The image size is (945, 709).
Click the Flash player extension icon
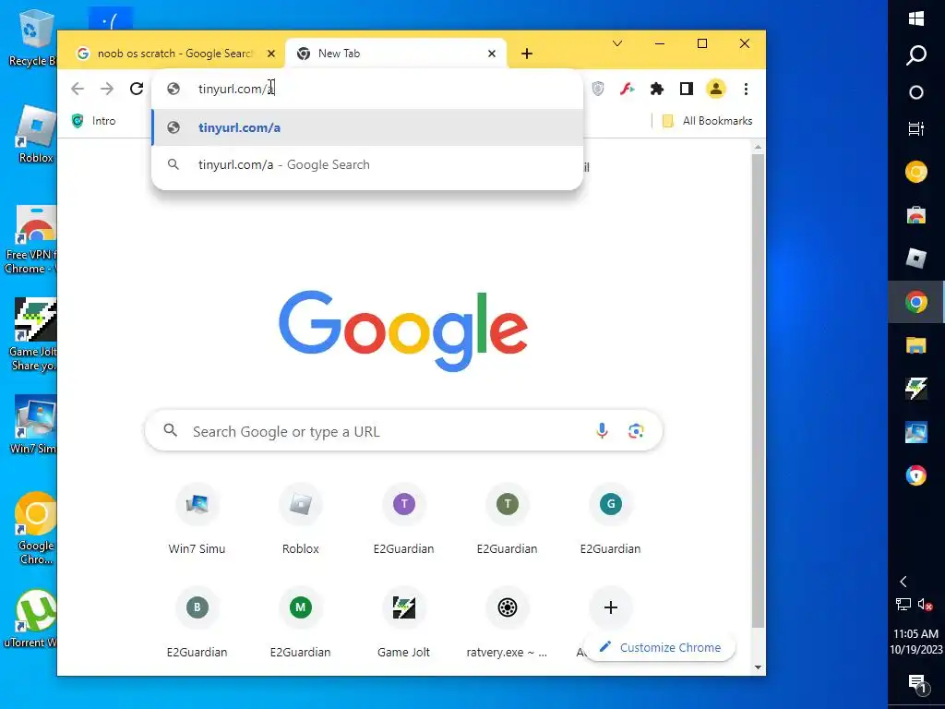click(628, 89)
